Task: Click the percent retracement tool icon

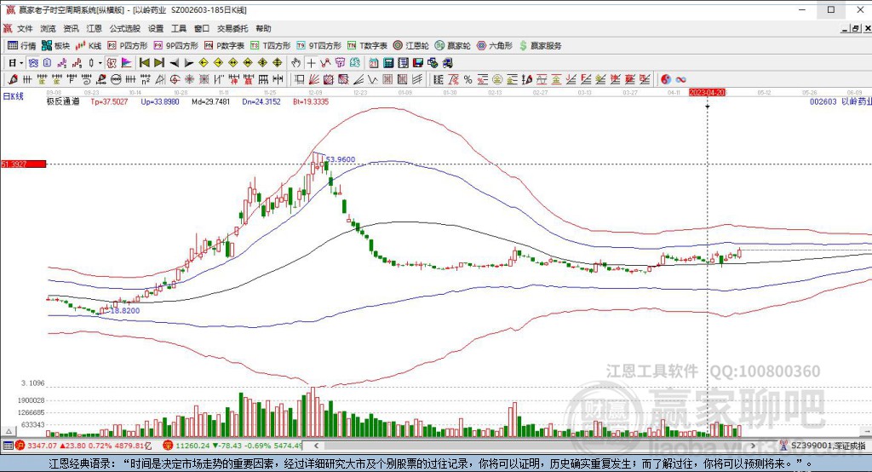Action: coord(468,79)
